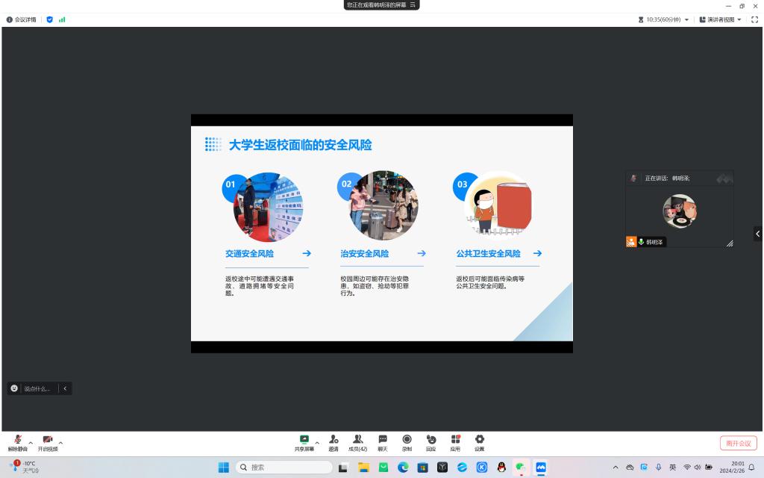Toggle fullscreen mode icon at top right
This screenshot has height=478, width=764.
754,19
